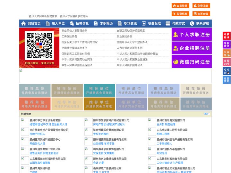Open 外贸专员 job link
Screen dimensions: 231x173
(162, 153)
